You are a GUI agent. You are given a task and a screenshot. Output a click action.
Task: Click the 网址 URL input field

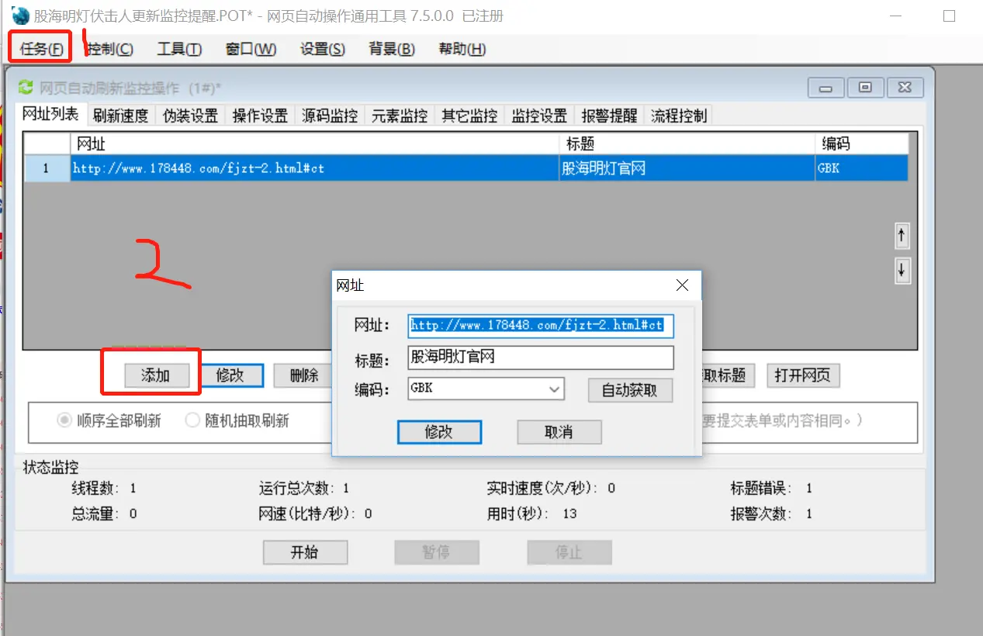click(x=541, y=326)
